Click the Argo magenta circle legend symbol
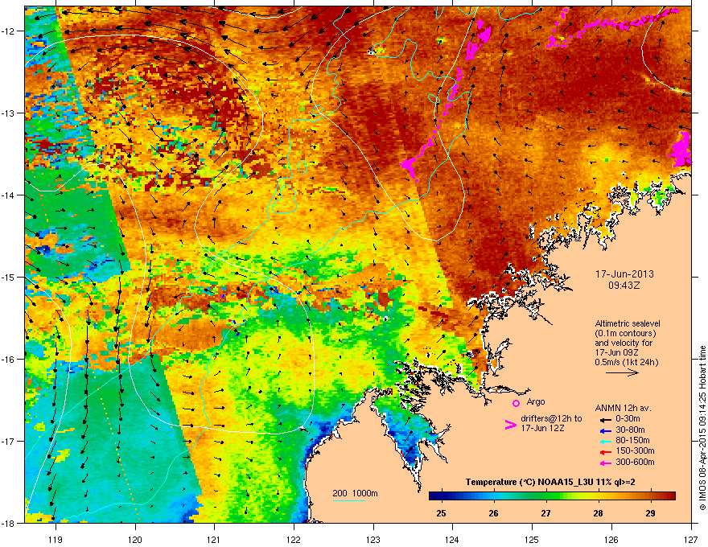 coord(516,403)
